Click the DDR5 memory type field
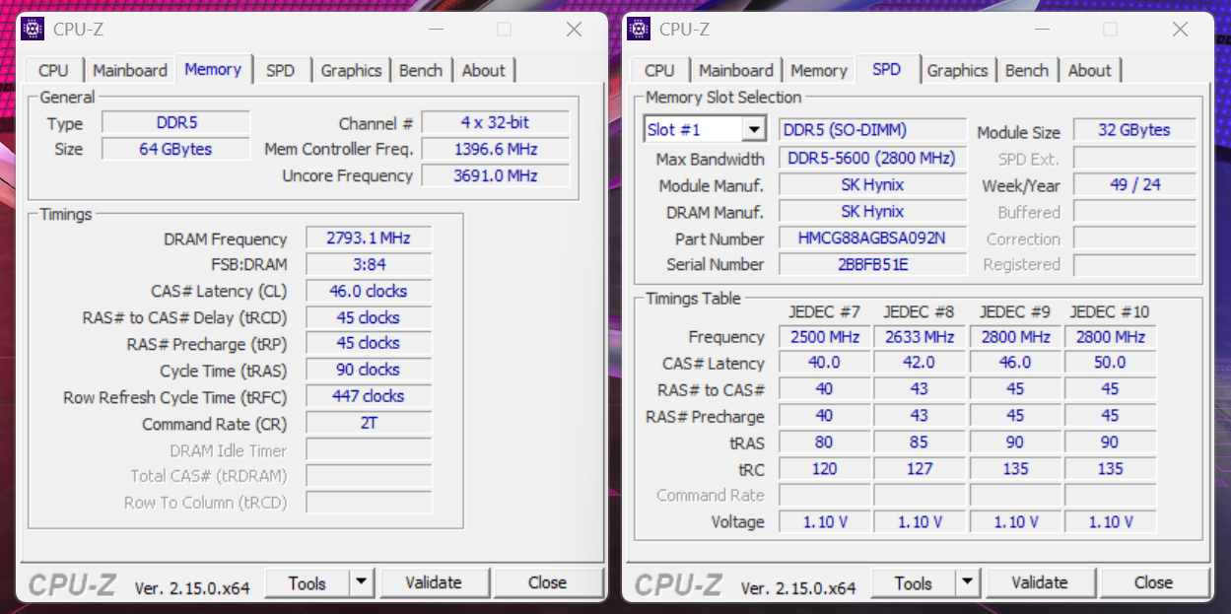The image size is (1231, 614). point(176,123)
